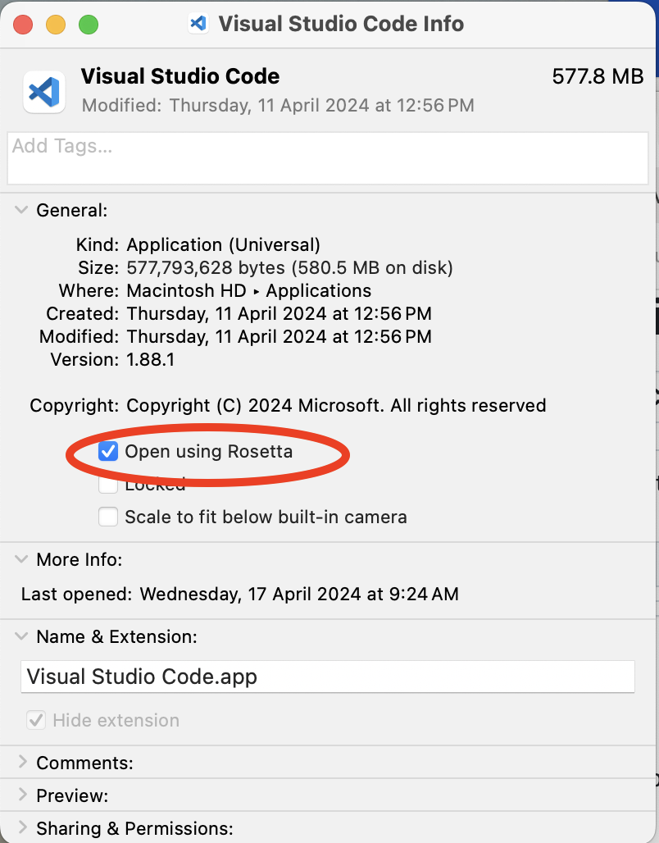Screen dimensions: 659x843
Task: Uncheck the Open using Rosetta checkbox
Action: pos(108,451)
